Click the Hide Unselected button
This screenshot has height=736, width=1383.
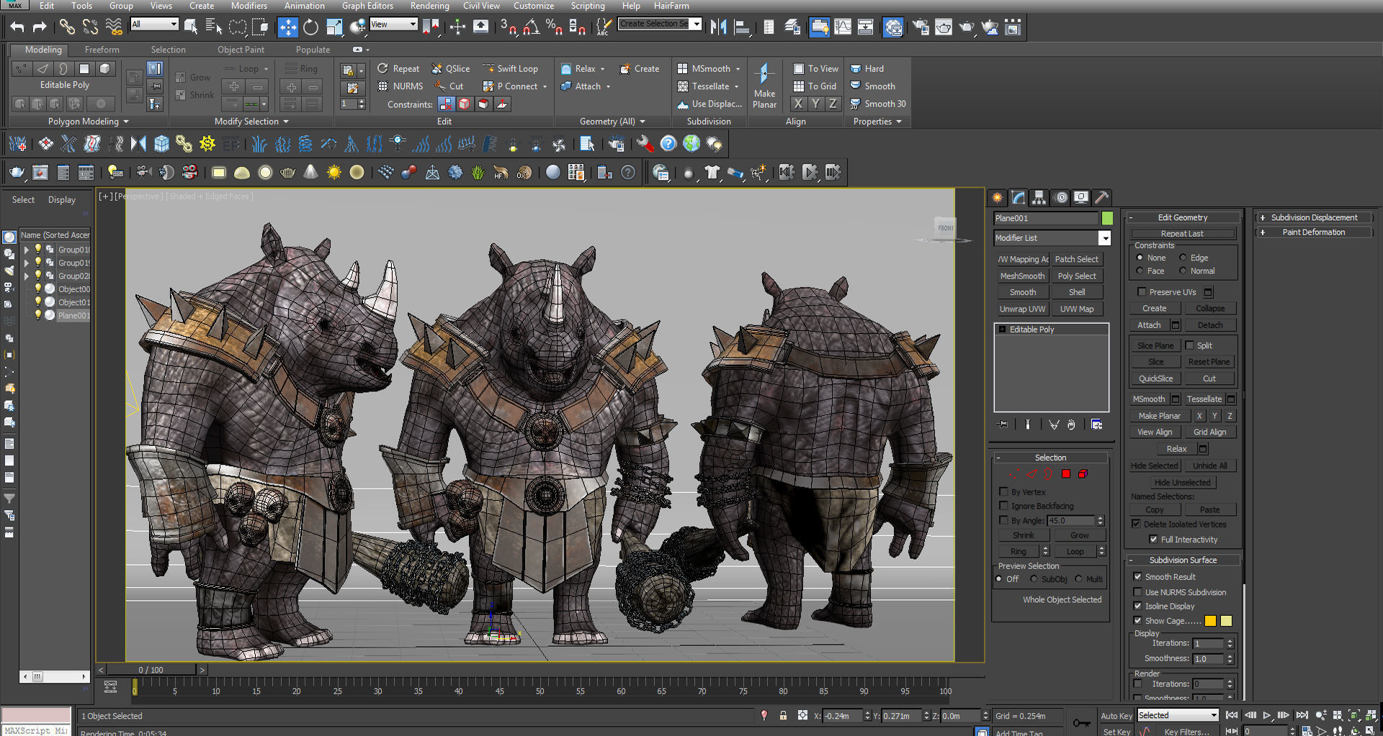[x=1182, y=482]
